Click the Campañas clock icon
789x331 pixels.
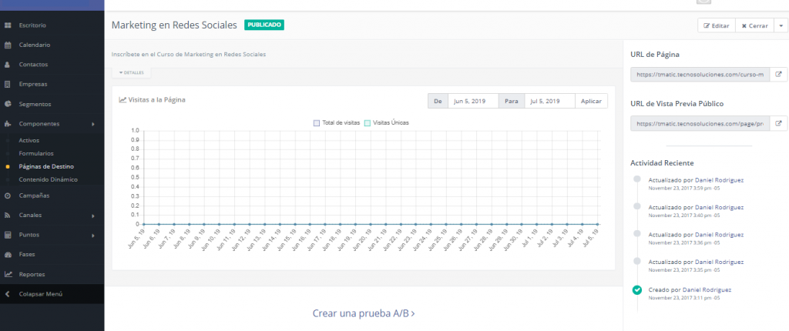click(x=8, y=196)
